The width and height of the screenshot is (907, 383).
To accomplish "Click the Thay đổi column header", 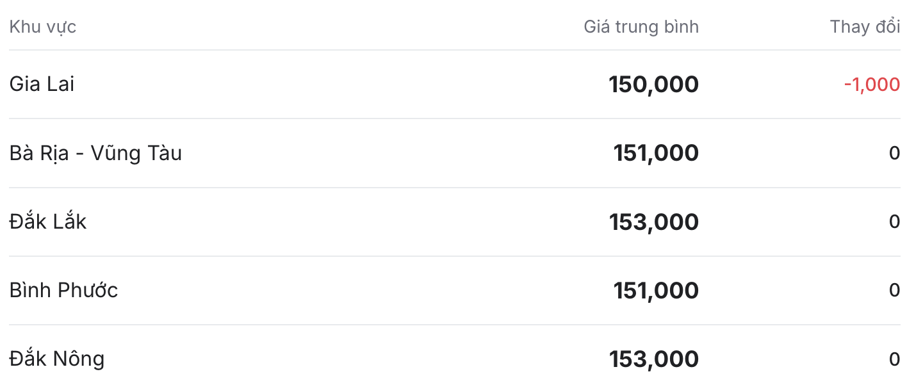I will (865, 26).
